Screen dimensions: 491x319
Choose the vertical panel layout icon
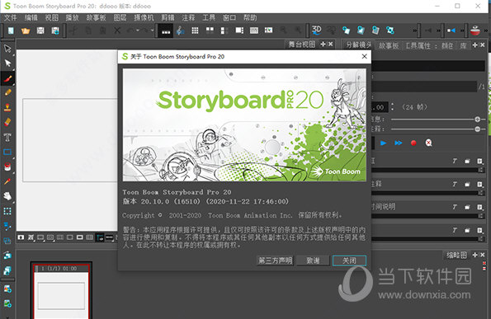click(224, 30)
